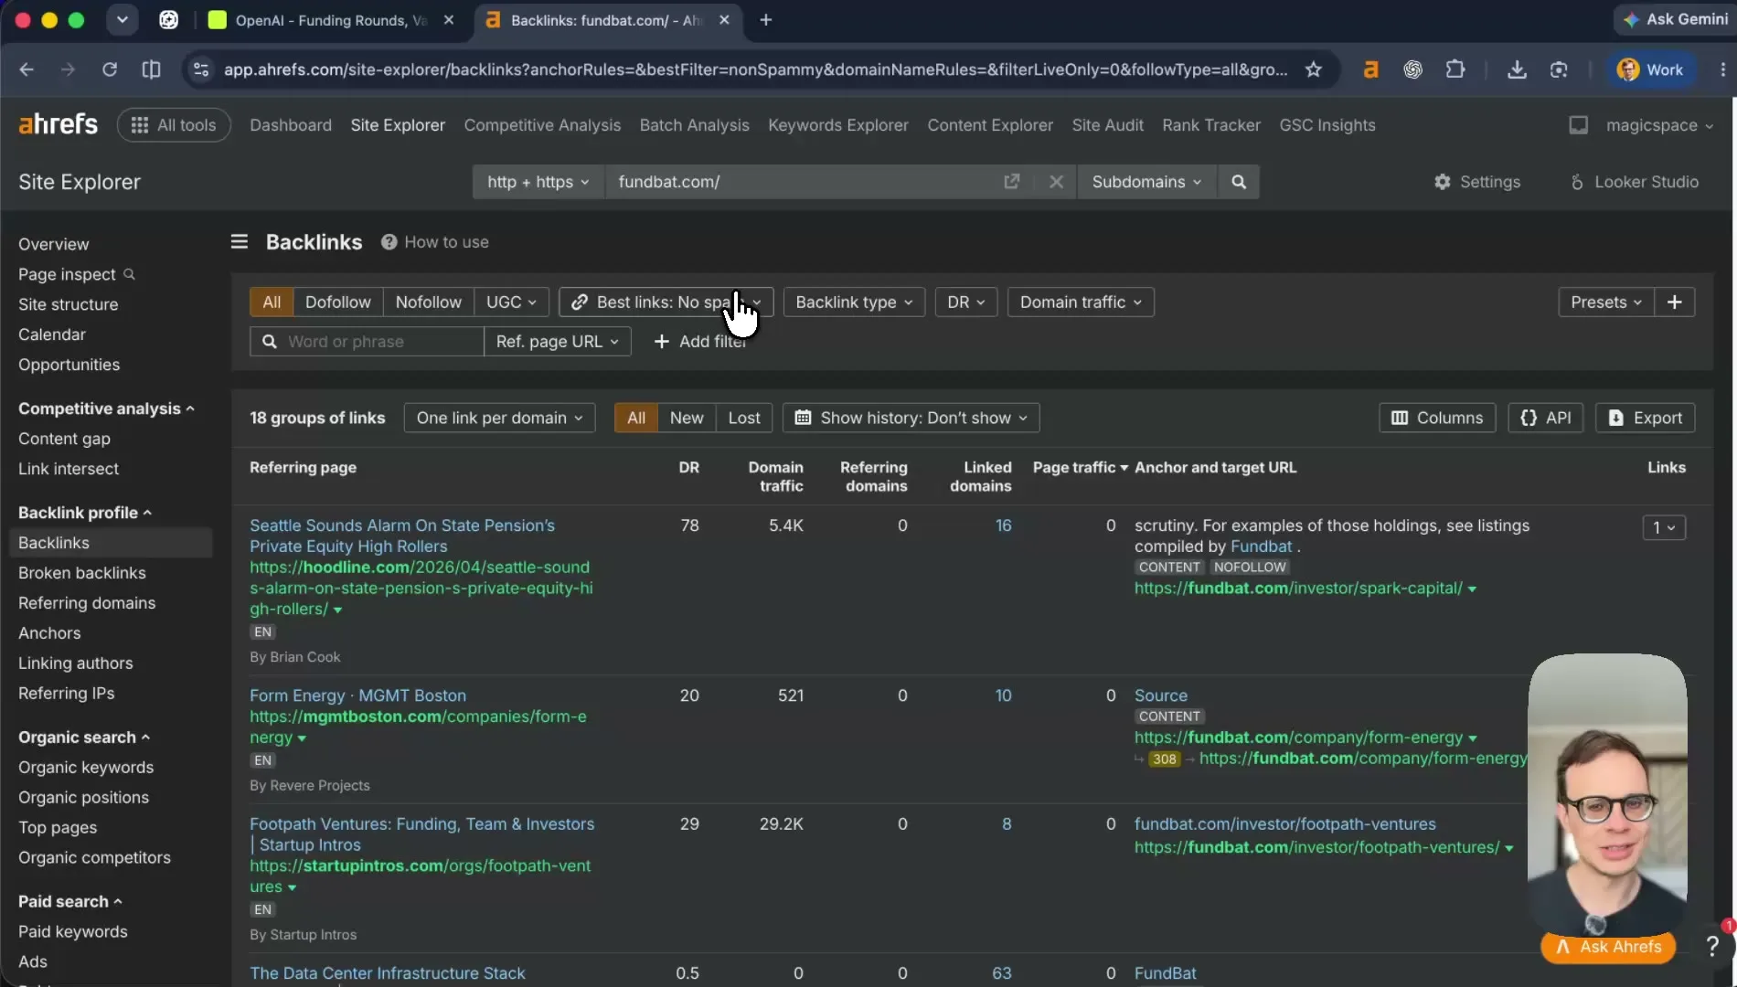Image resolution: width=1737 pixels, height=987 pixels.
Task: Open Looker Studio integration
Action: click(x=1635, y=182)
